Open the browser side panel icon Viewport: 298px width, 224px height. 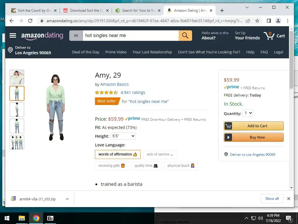pos(269,21)
